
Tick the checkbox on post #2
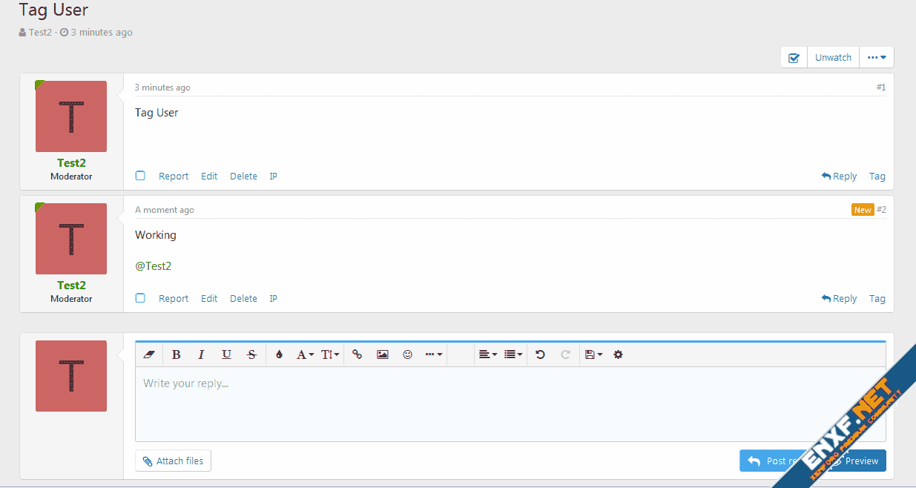140,298
